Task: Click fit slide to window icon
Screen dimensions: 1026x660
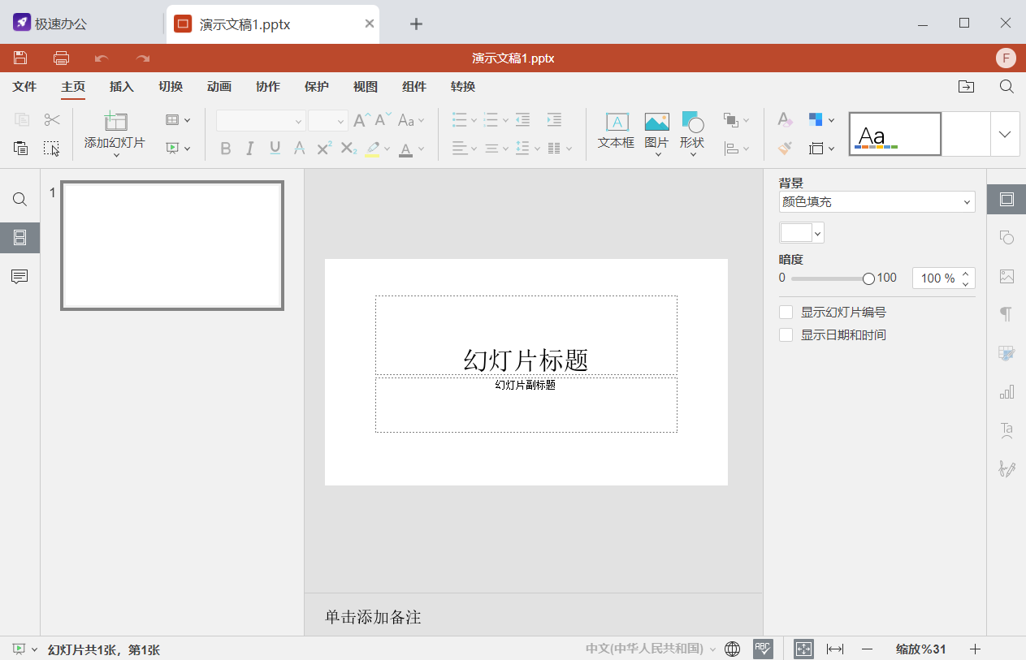Action: coord(803,649)
